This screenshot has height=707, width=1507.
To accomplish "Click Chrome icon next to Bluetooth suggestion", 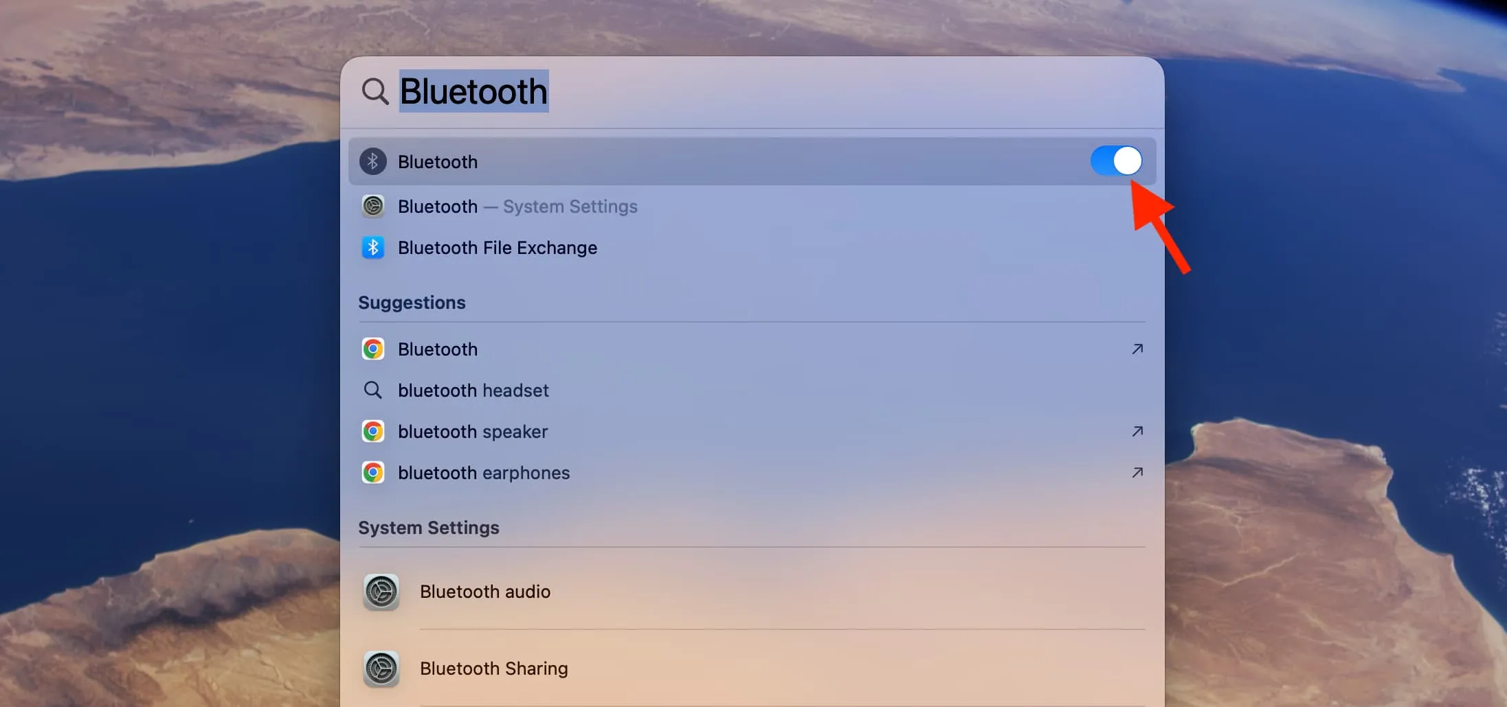I will coord(373,349).
